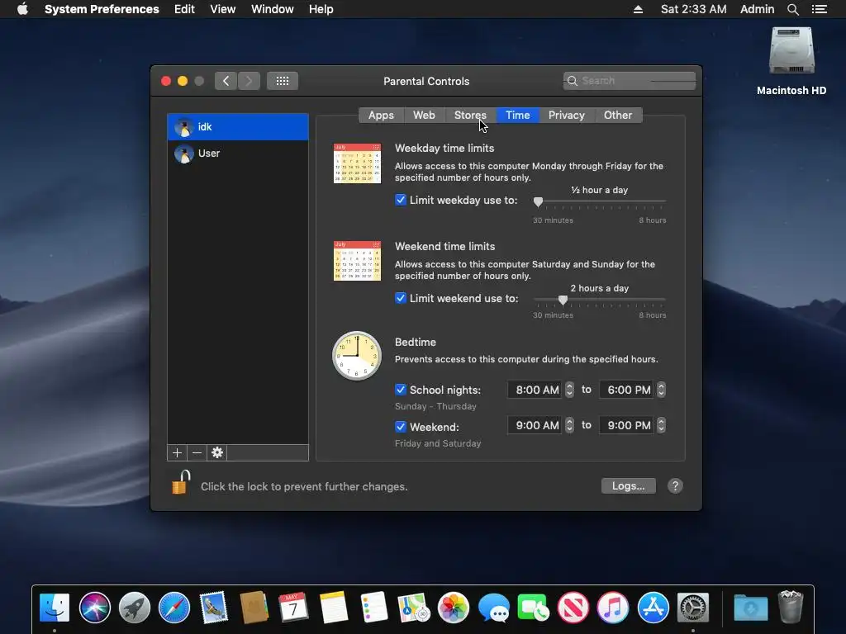Click the weekend time limit slider
This screenshot has height=634, width=846.
[600, 300]
